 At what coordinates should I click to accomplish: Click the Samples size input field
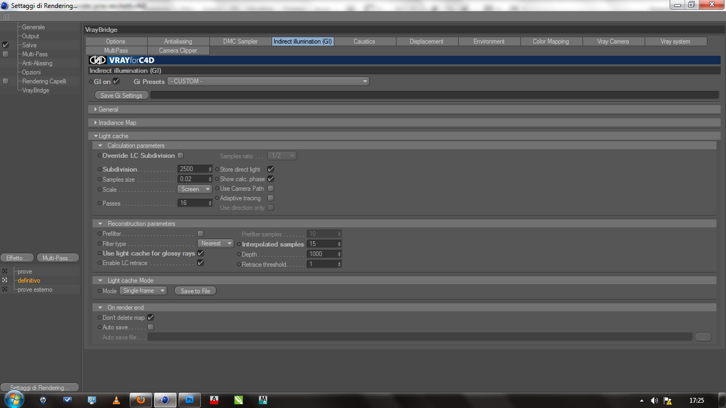192,180
